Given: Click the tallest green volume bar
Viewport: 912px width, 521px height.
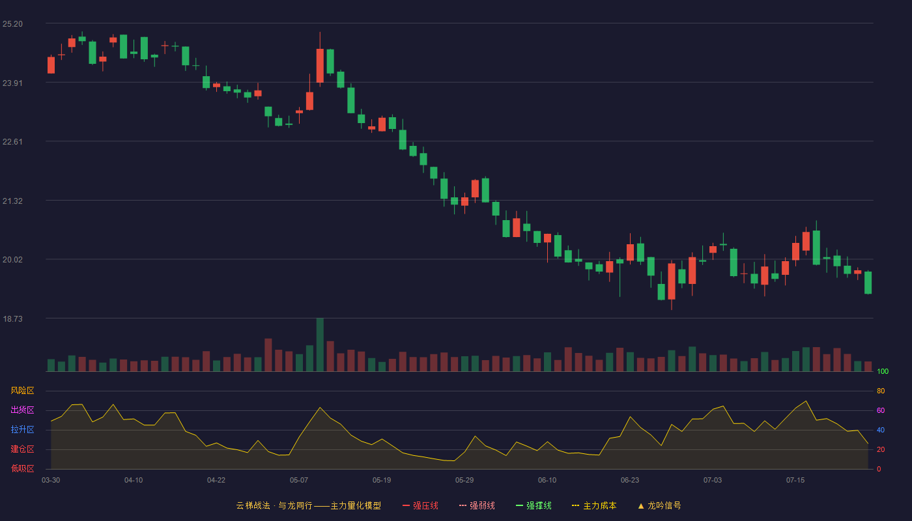Looking at the screenshot, I should (x=320, y=345).
